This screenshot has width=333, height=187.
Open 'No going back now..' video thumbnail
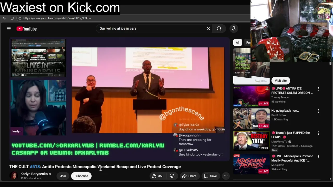tap(251, 118)
